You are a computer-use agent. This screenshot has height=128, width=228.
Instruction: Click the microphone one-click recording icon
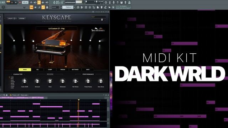point(114,2)
